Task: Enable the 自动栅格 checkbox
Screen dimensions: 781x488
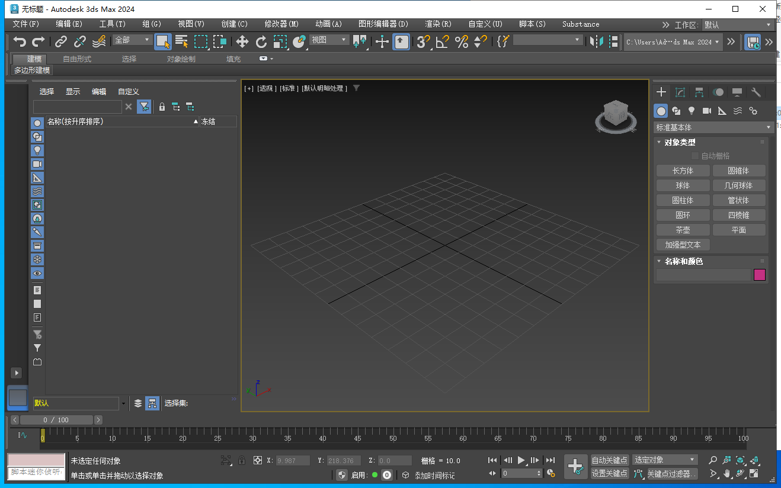Action: (696, 156)
